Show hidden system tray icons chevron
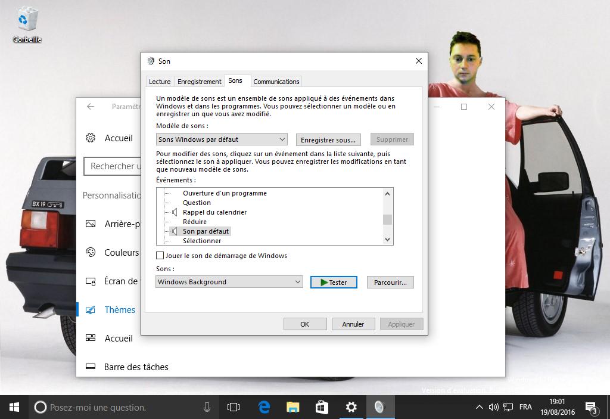The height and width of the screenshot is (419, 610). coord(479,407)
